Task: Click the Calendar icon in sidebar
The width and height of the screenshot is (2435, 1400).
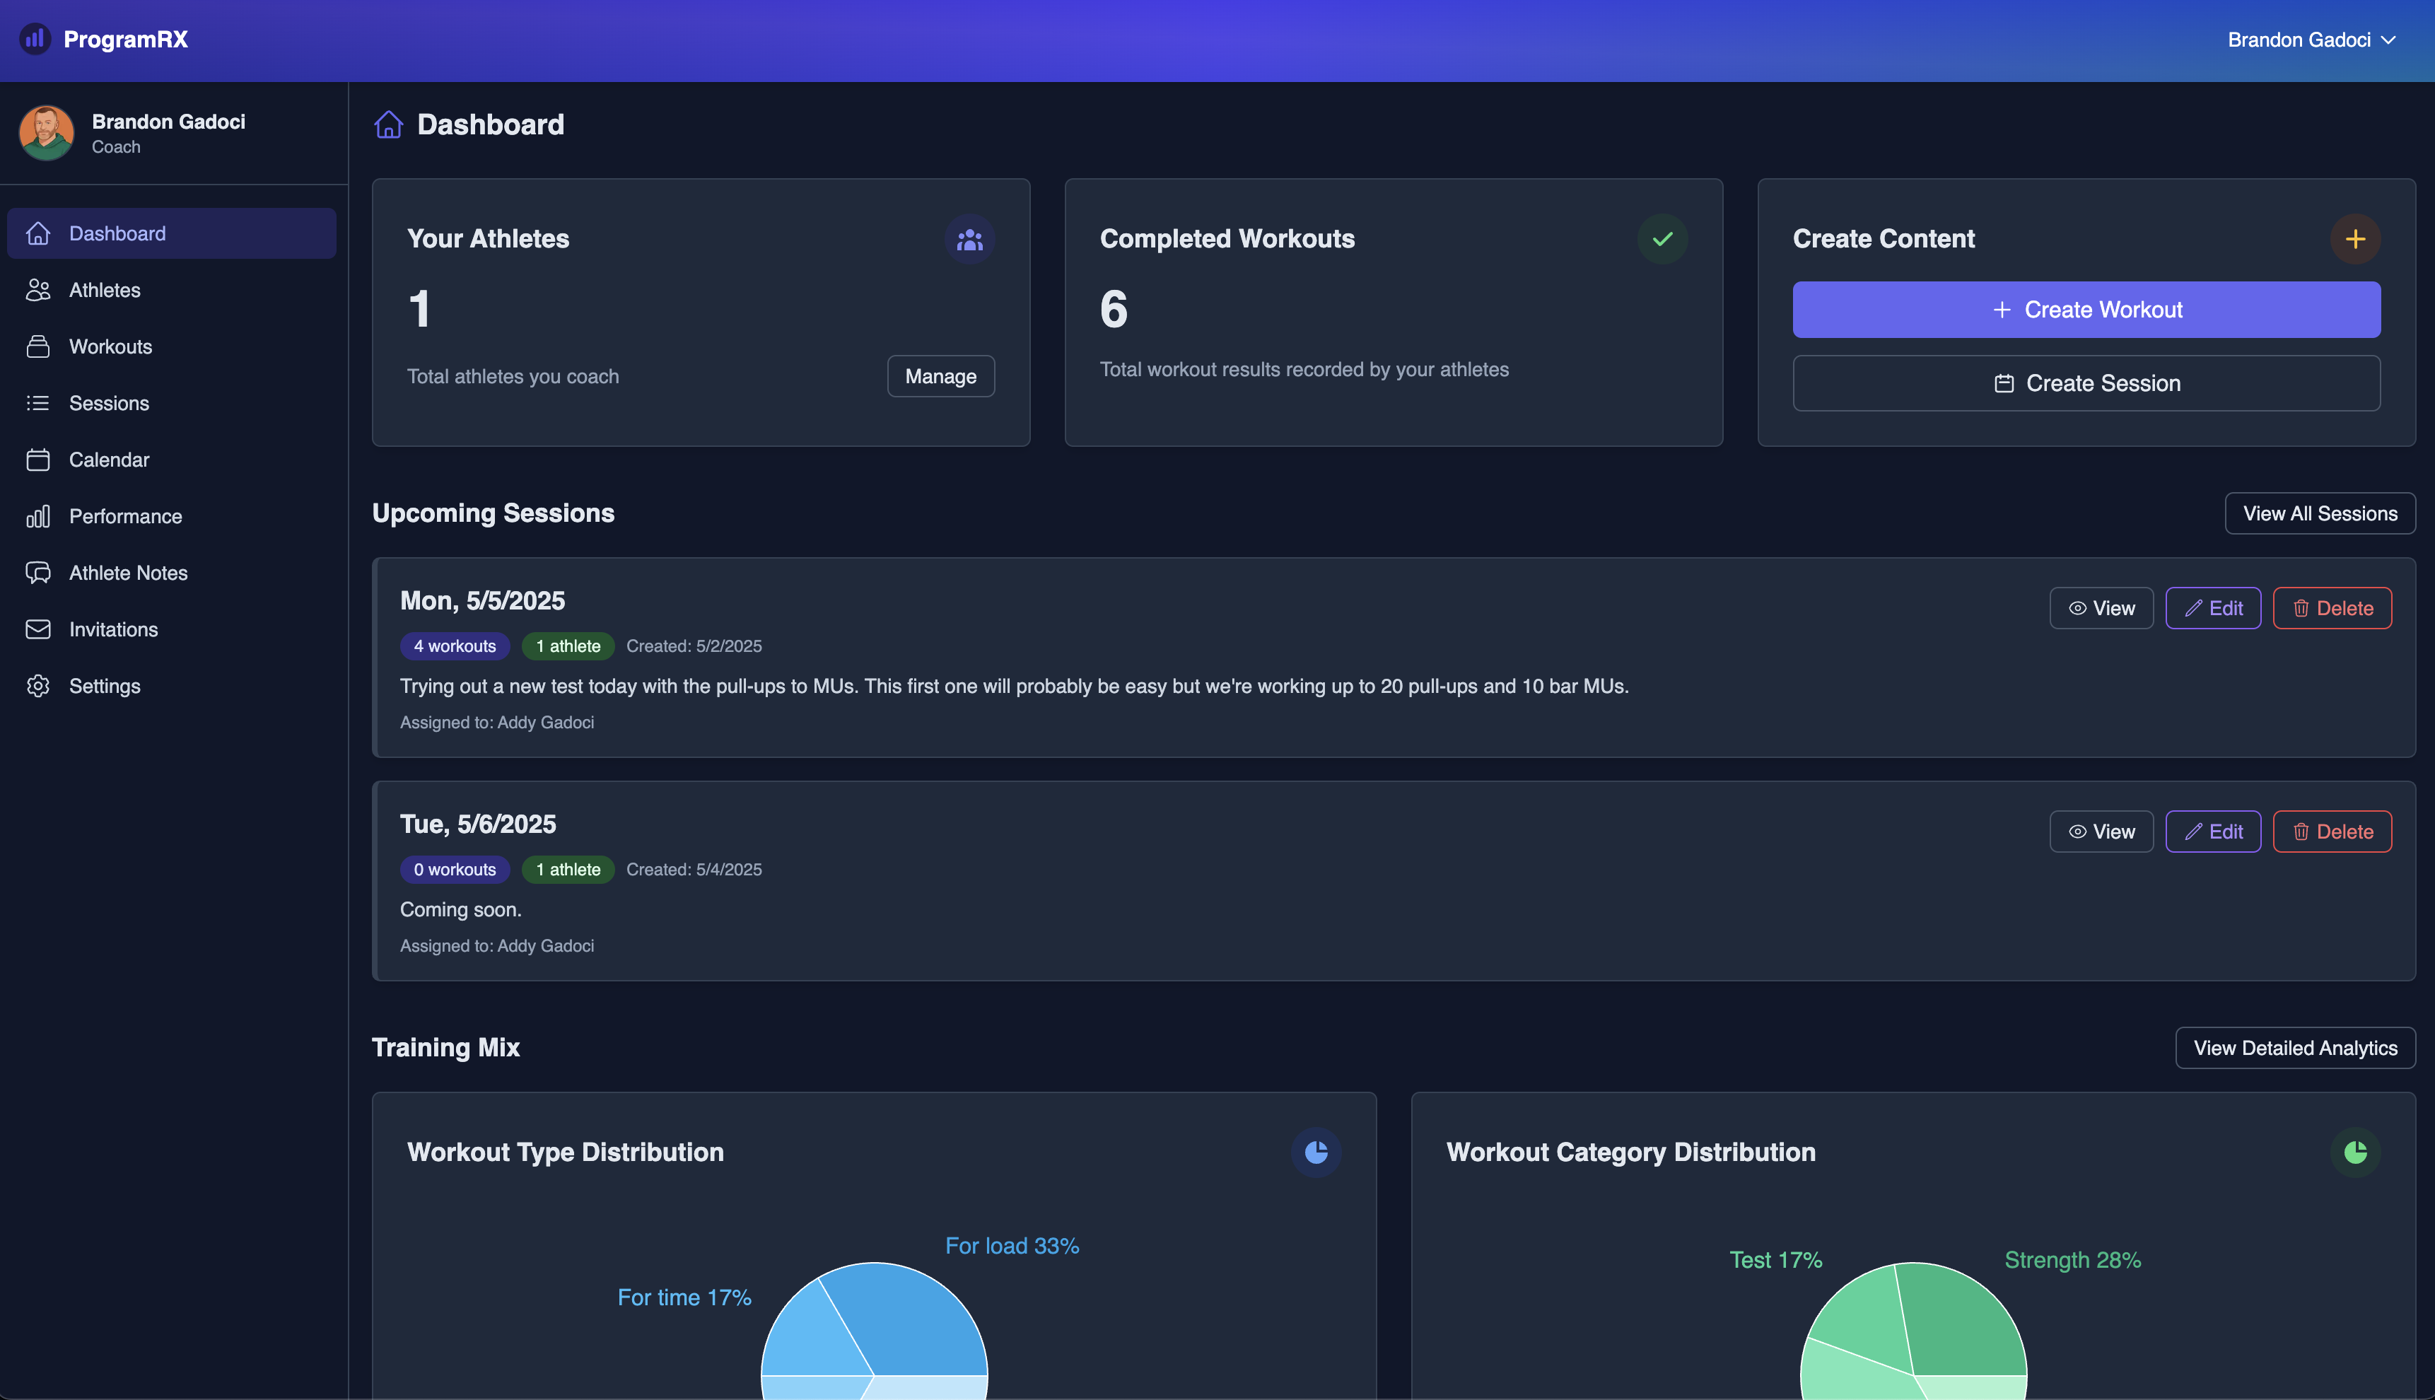Action: coord(38,460)
